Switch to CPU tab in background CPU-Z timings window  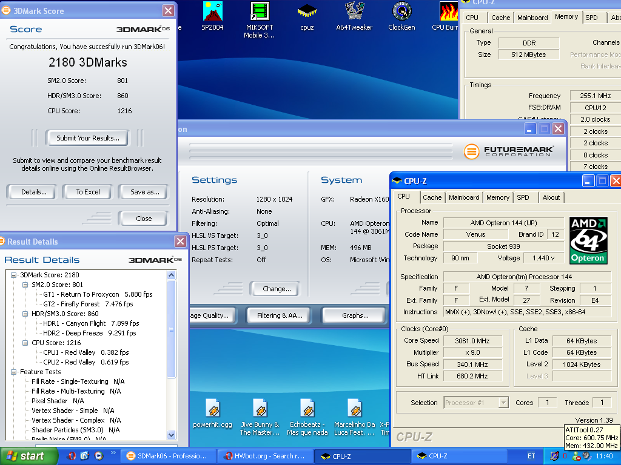coord(472,18)
